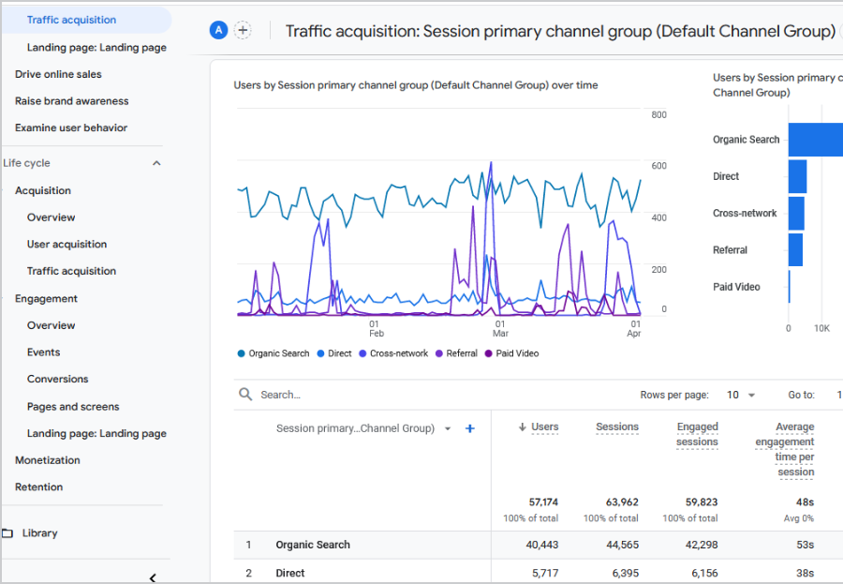
Task: Open the Session primary channel group dropdown
Action: 448,428
